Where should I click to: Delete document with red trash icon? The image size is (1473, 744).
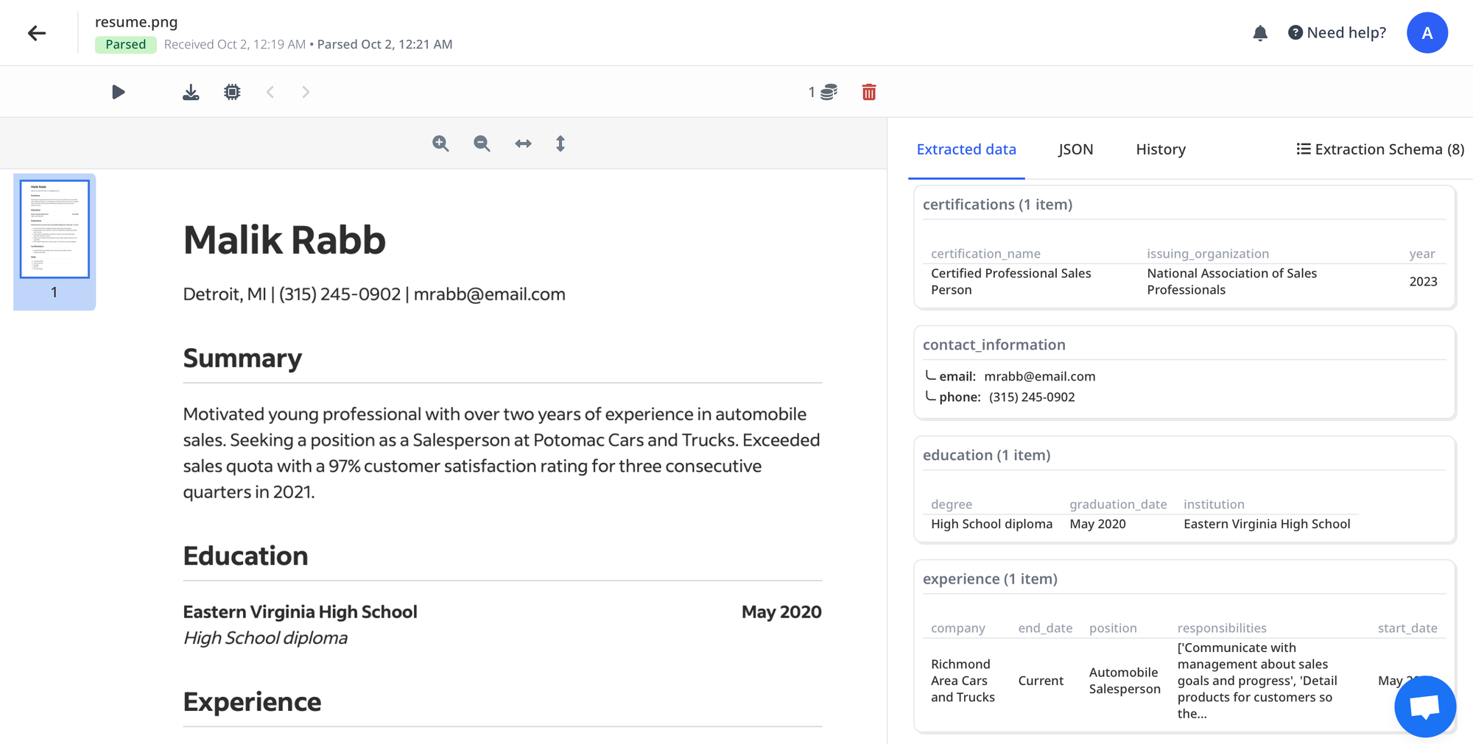point(869,92)
